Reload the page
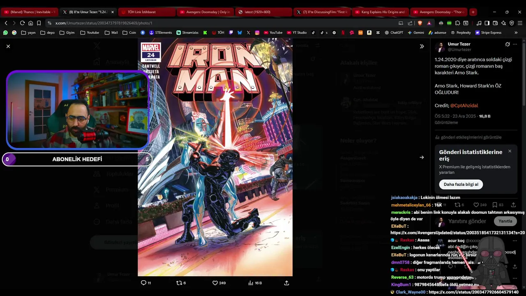Image resolution: width=526 pixels, height=296 pixels. point(22,23)
